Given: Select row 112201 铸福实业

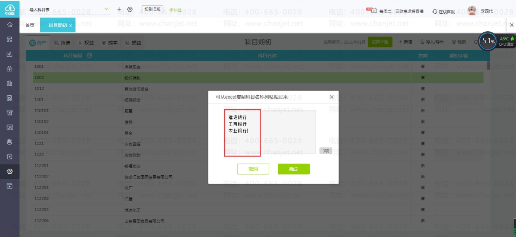Looking at the screenshot, I should coord(258,166).
